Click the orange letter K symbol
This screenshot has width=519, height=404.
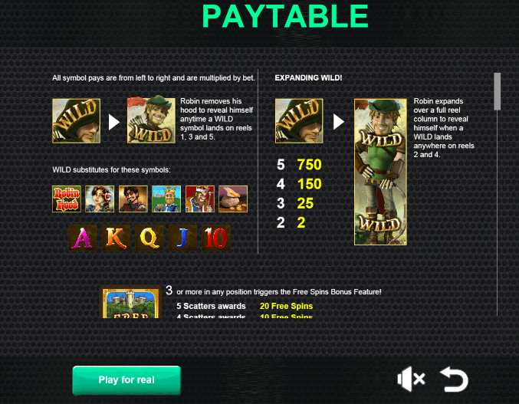pyautogui.click(x=116, y=238)
